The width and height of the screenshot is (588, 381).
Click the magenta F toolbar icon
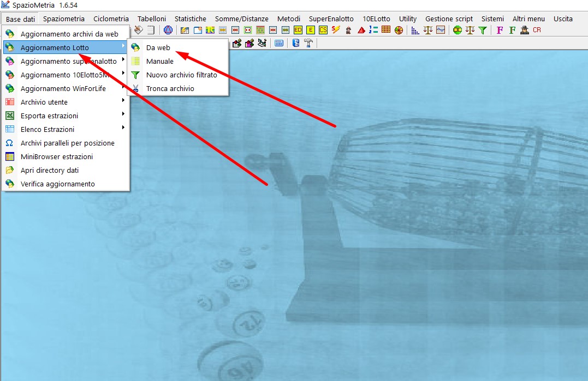pos(500,30)
